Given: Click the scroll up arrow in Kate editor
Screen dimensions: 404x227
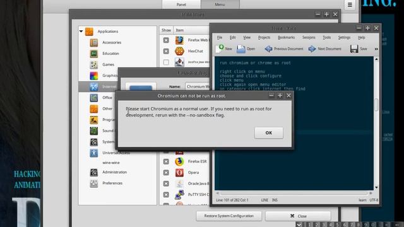Looking at the screenshot, I should pyautogui.click(x=376, y=59).
